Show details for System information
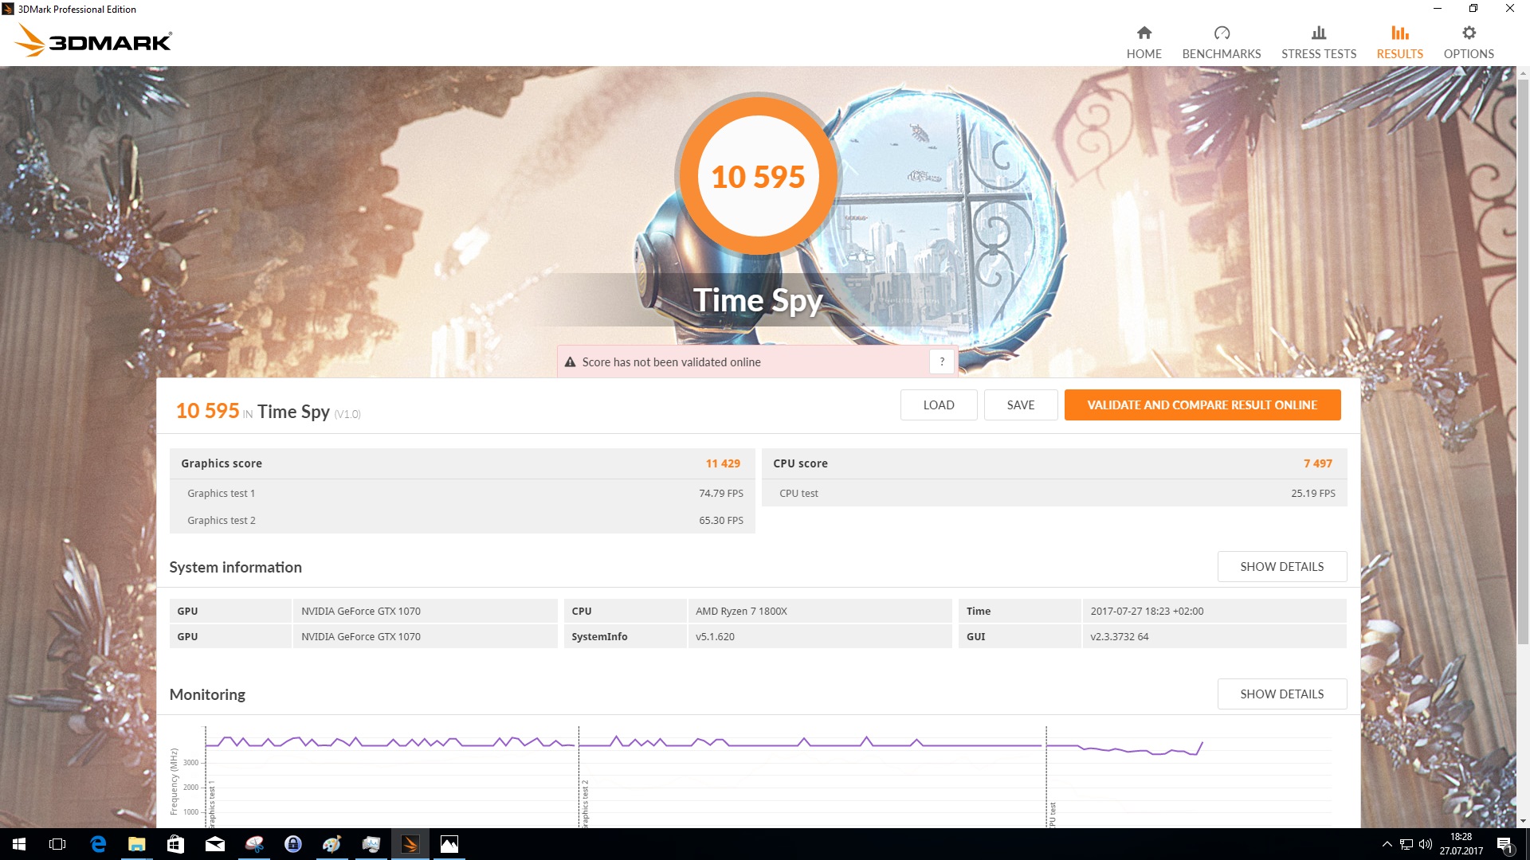The image size is (1530, 860). [x=1281, y=566]
